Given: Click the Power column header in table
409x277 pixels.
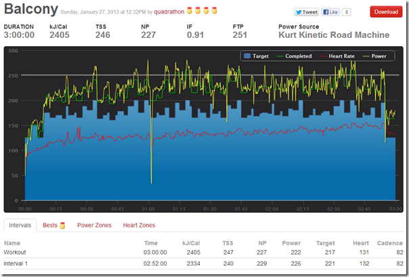Looking at the screenshot, I should (291, 243).
